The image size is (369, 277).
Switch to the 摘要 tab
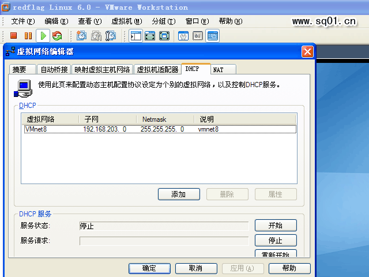23,69
